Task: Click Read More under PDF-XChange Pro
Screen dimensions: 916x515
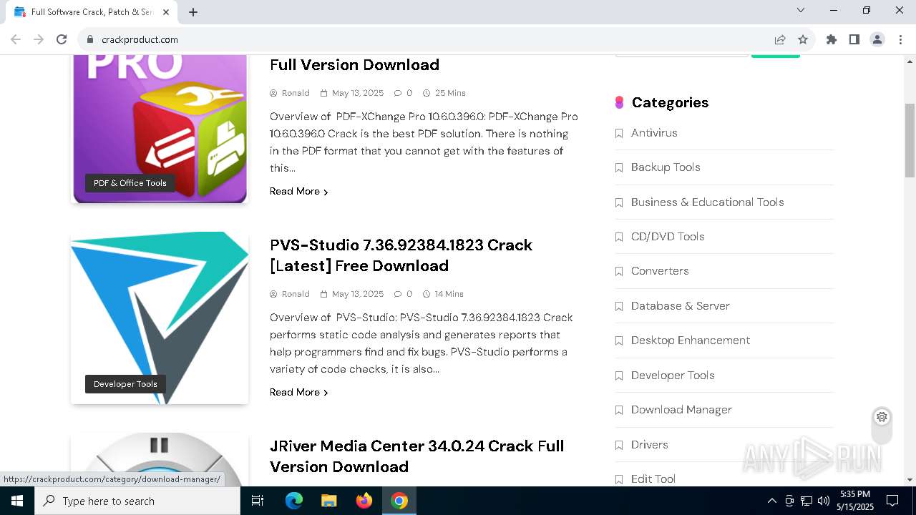Action: [298, 191]
